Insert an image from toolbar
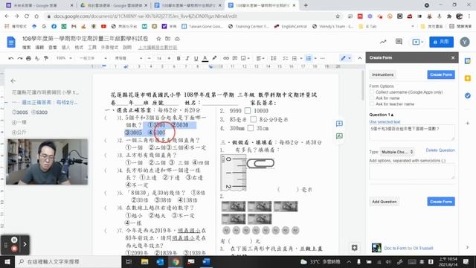 point(243,58)
